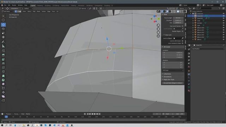Select the Rip Region tool

[3, 101]
